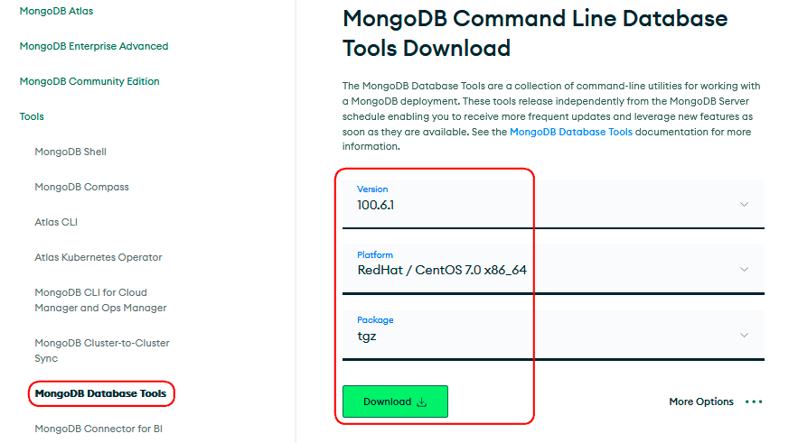This screenshot has height=443, width=798.
Task: Open the MongoDB Database Tools documentation link
Action: pyautogui.click(x=571, y=132)
